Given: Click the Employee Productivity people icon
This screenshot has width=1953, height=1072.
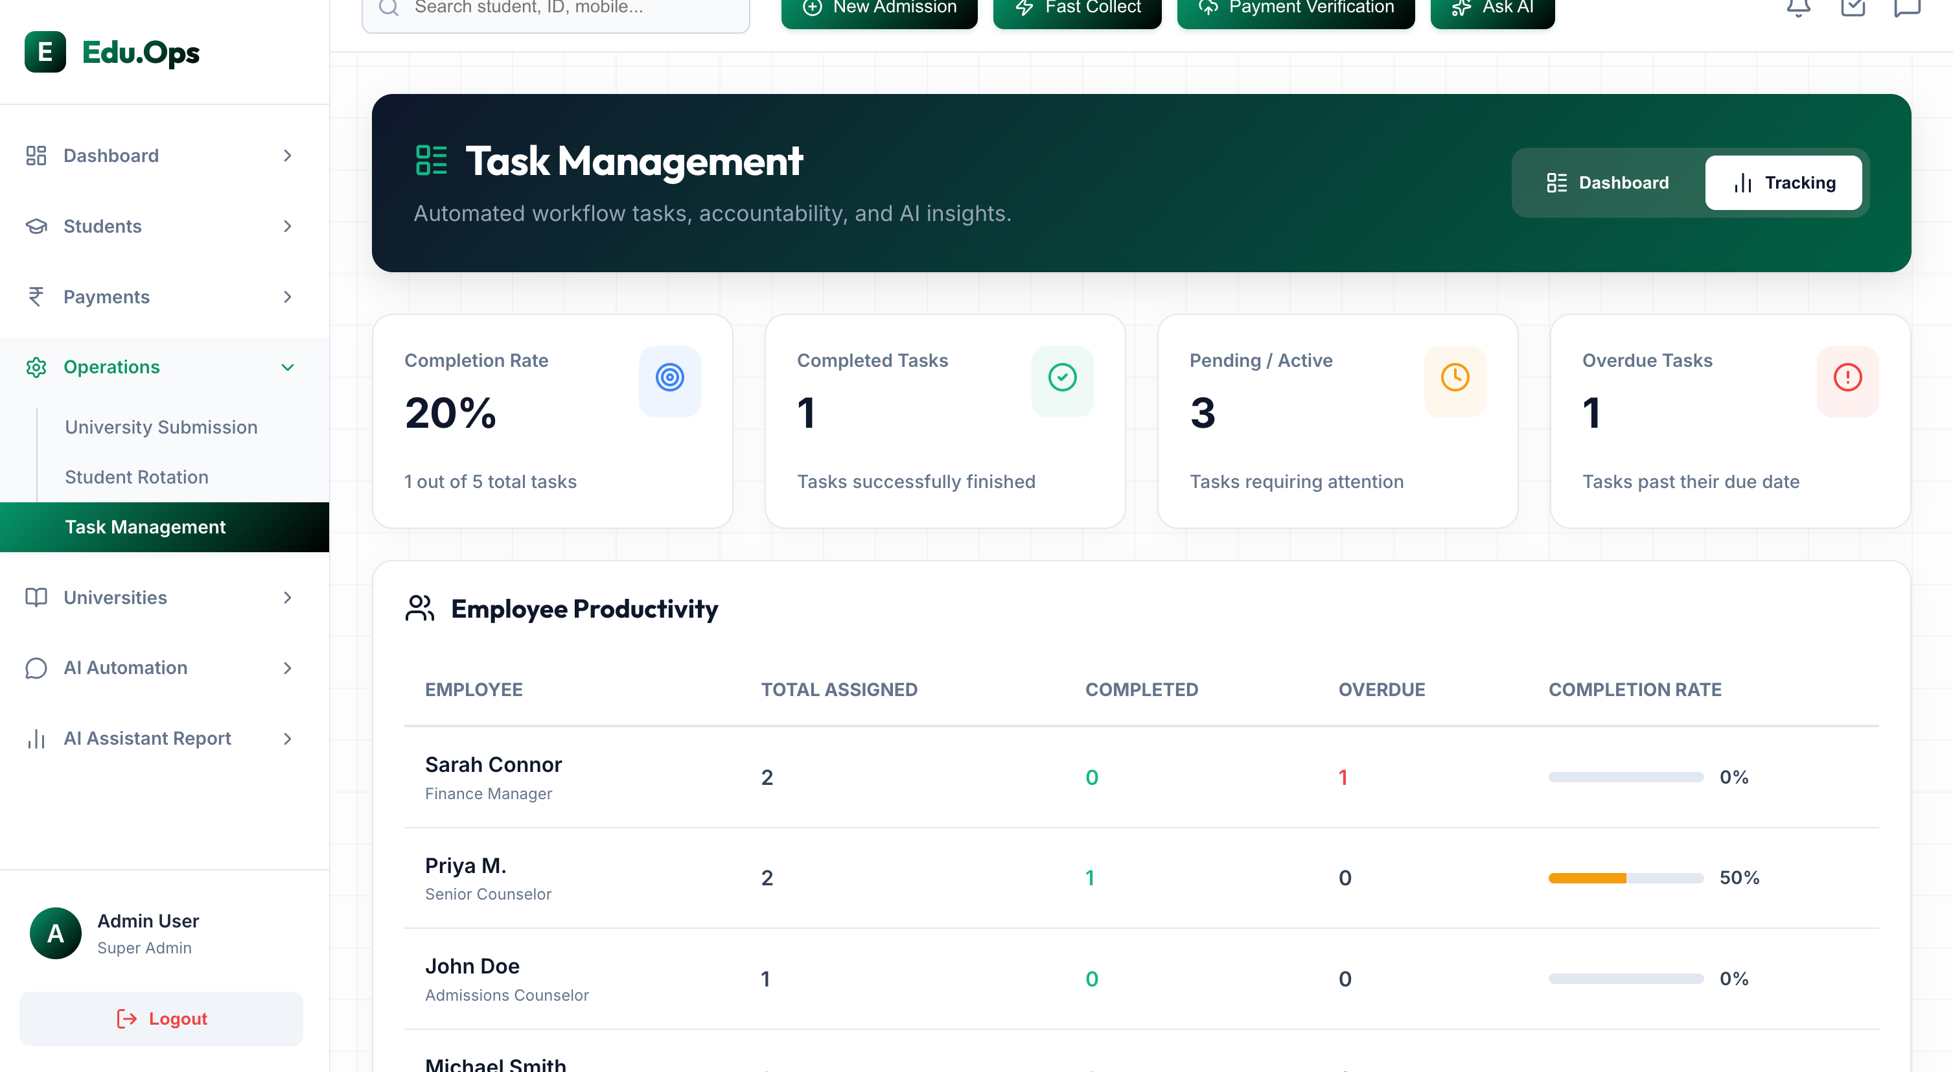Looking at the screenshot, I should pos(419,608).
